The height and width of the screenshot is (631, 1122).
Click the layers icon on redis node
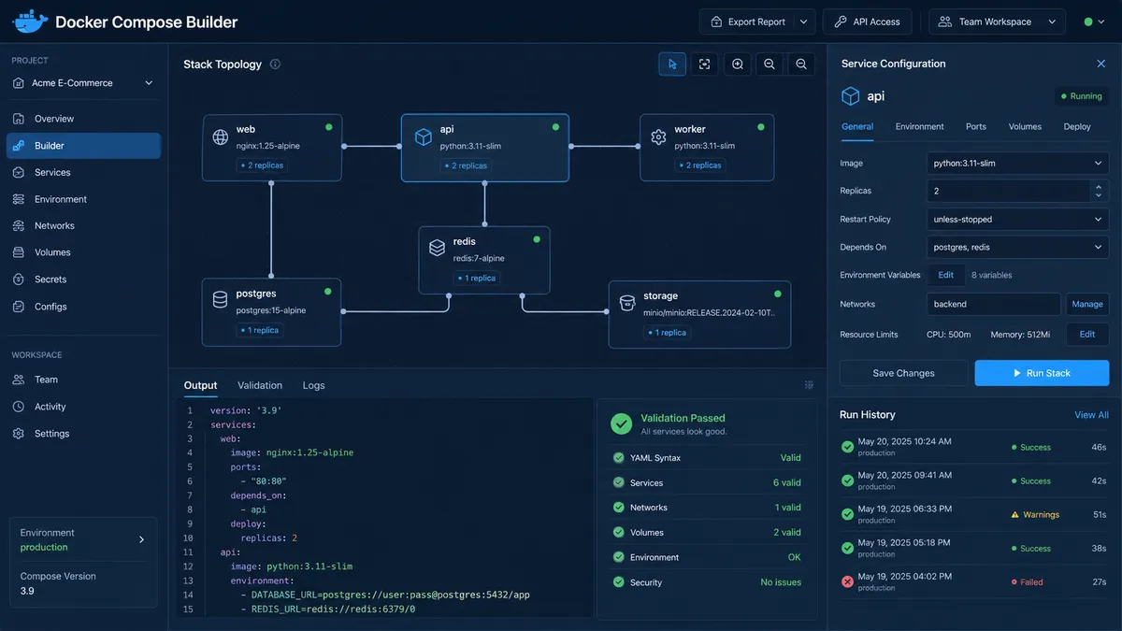(437, 248)
